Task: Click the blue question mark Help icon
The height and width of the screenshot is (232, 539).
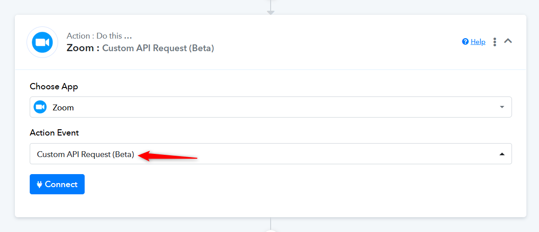Action: [x=466, y=42]
